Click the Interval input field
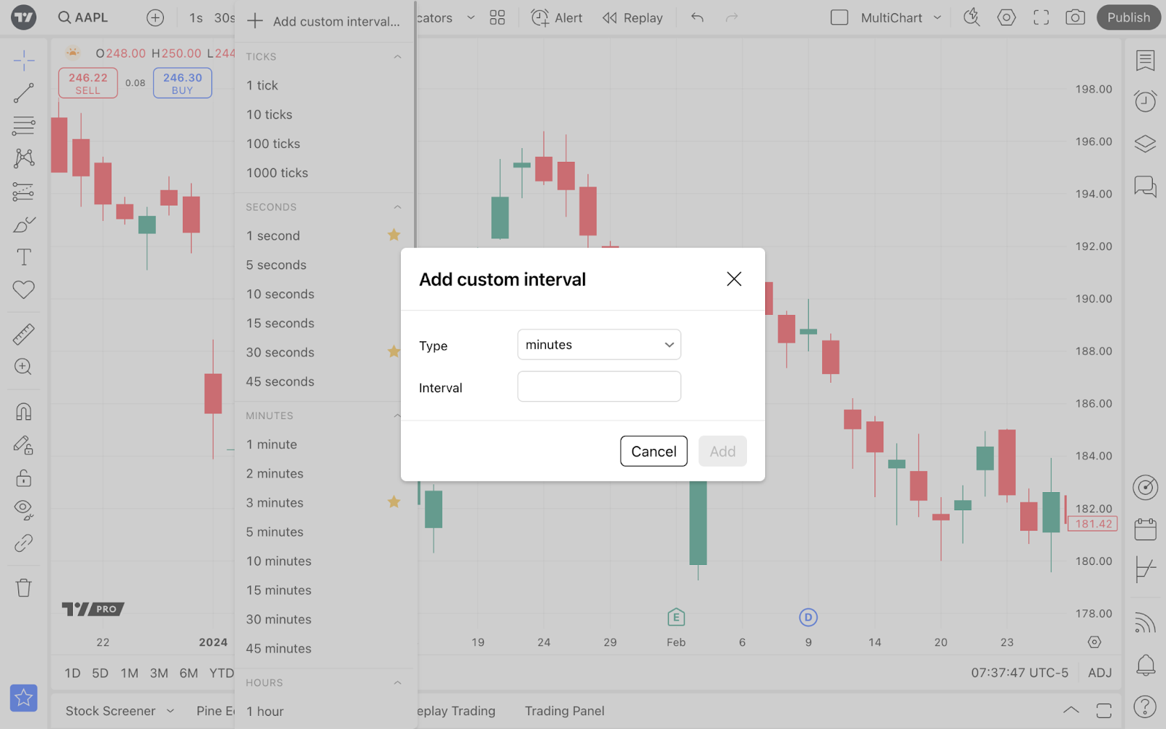This screenshot has height=729, width=1166. coord(599,387)
